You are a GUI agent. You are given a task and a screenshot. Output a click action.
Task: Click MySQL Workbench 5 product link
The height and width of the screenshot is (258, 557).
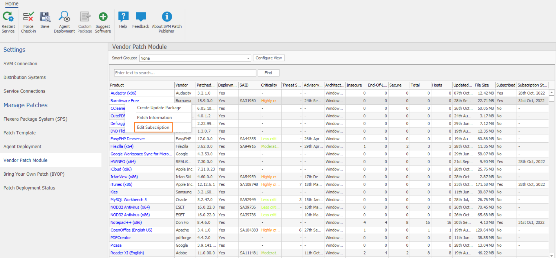[129, 200]
